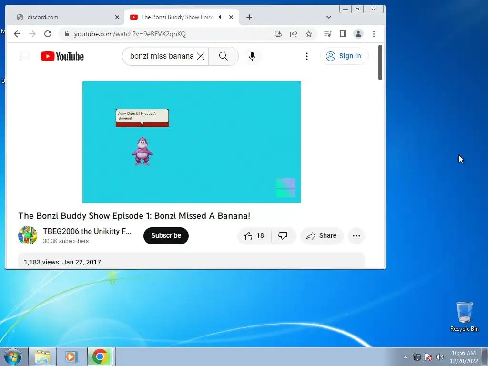Open Chrome profile avatar
488x366 pixels.
click(x=358, y=34)
